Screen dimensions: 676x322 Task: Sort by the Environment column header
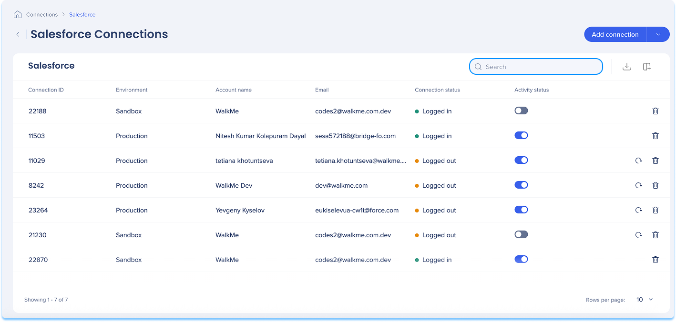[x=132, y=90]
